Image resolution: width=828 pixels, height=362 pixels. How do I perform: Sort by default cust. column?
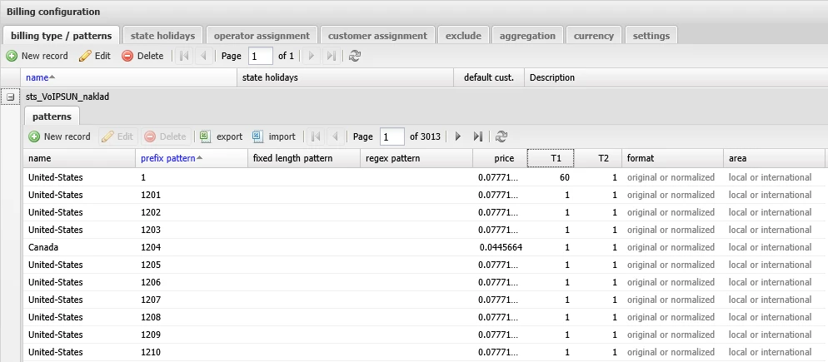pos(489,77)
